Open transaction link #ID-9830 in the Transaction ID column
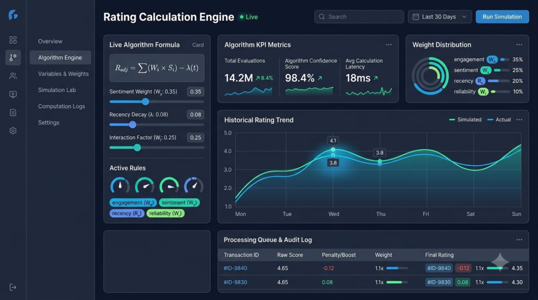The width and height of the screenshot is (538, 300). [236, 282]
